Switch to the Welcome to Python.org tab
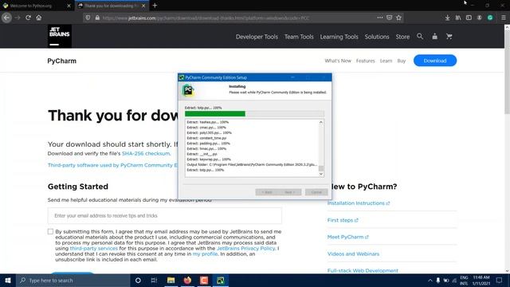Screen dimensions: 510x287 pos(30,6)
